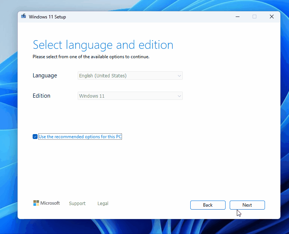Open the Legal link
The width and height of the screenshot is (289, 234).
(103, 204)
